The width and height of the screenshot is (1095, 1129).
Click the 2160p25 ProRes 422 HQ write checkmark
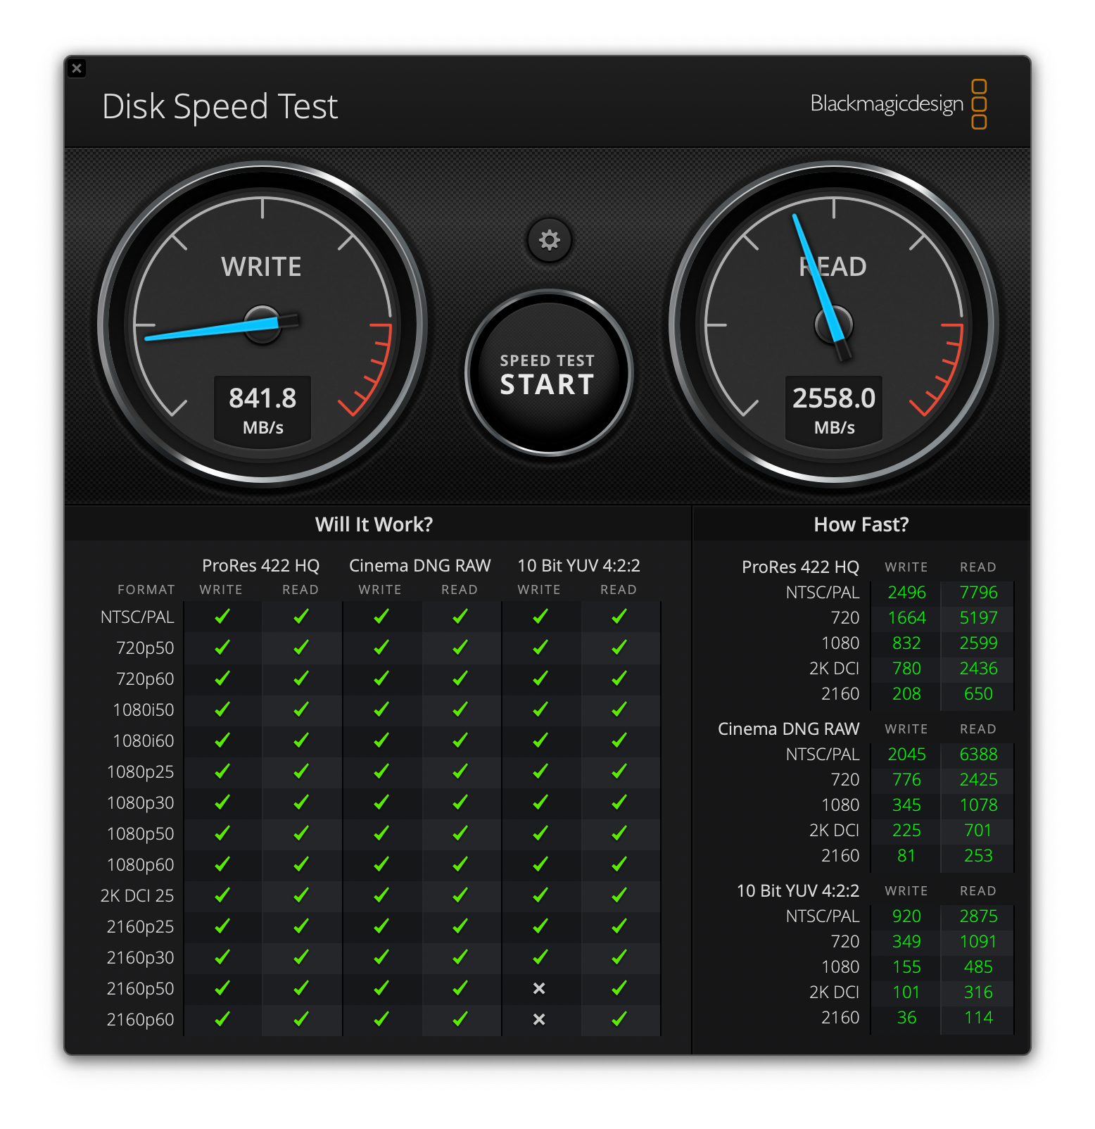click(222, 926)
